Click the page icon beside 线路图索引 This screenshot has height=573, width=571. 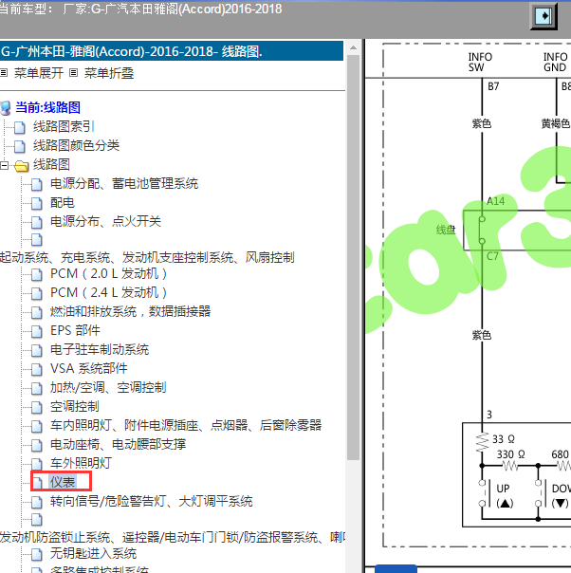point(19,127)
